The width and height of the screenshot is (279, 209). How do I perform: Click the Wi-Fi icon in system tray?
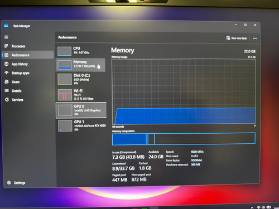pos(258,207)
